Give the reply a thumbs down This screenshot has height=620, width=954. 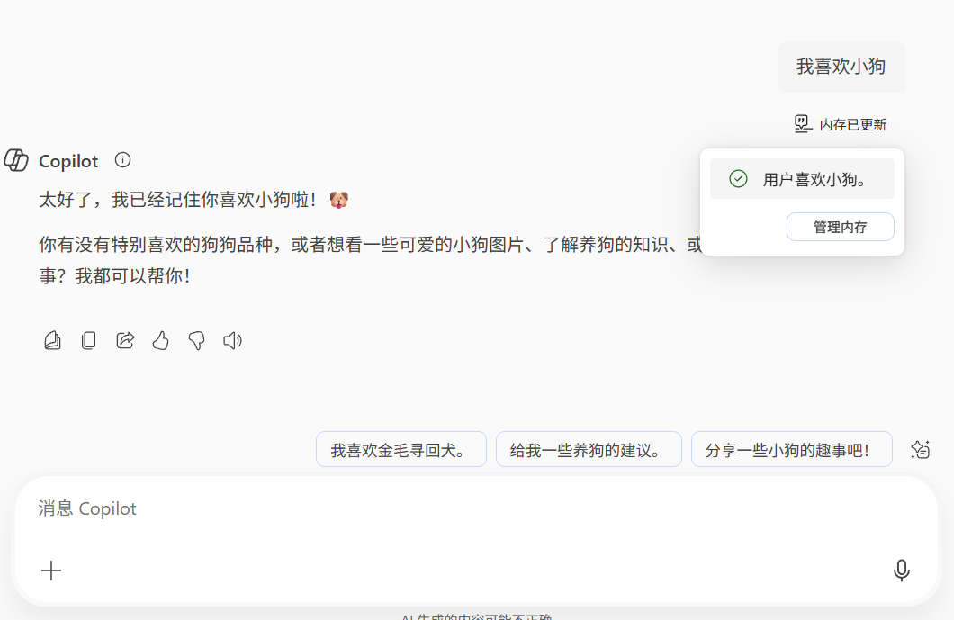pyautogui.click(x=196, y=340)
